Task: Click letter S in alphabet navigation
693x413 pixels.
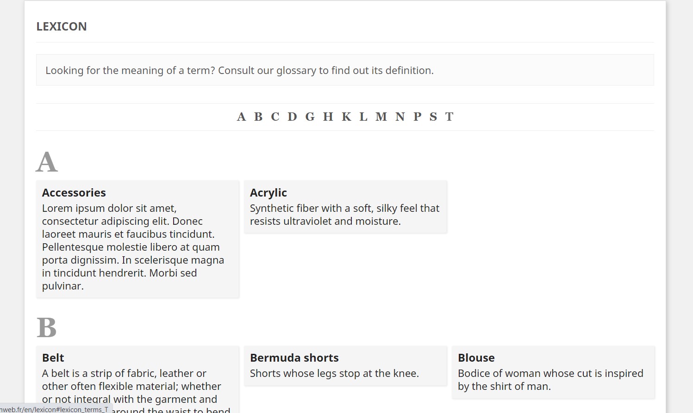Action: 433,117
